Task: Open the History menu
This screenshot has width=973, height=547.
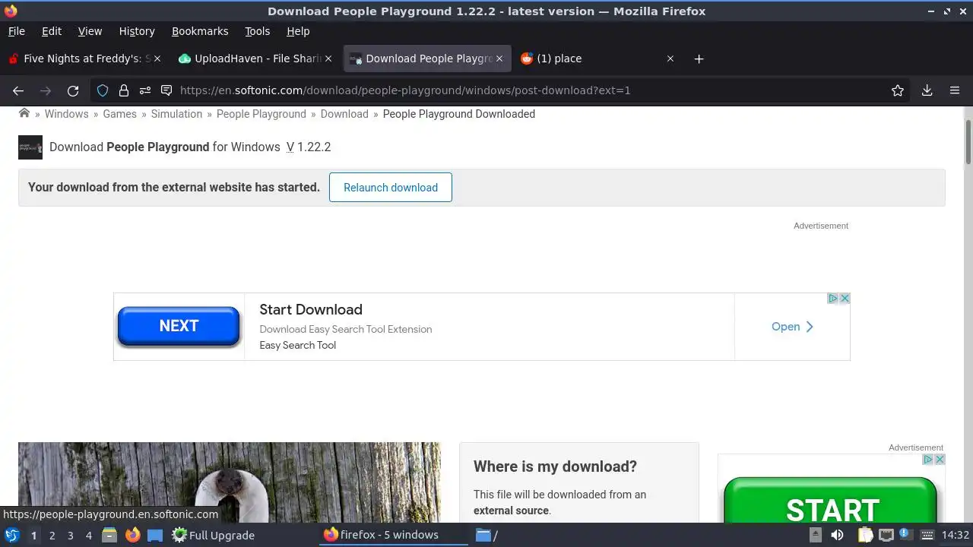Action: (137, 31)
